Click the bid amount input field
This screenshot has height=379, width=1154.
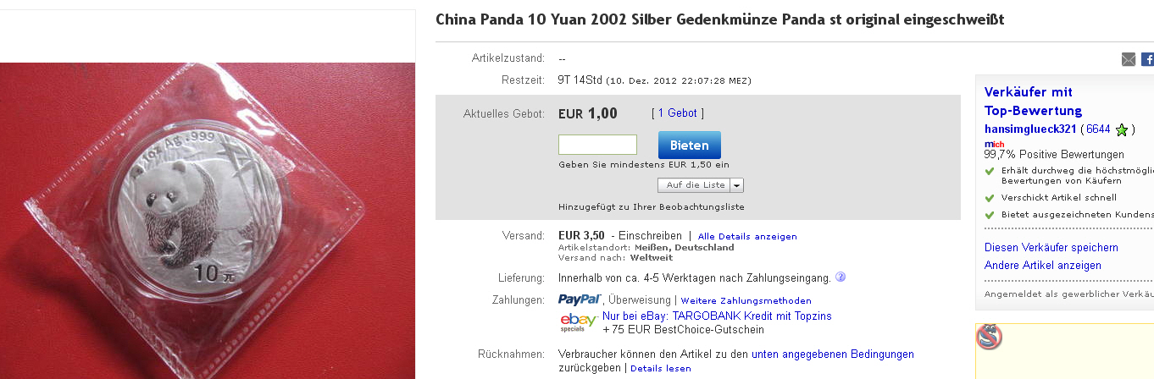pos(597,145)
